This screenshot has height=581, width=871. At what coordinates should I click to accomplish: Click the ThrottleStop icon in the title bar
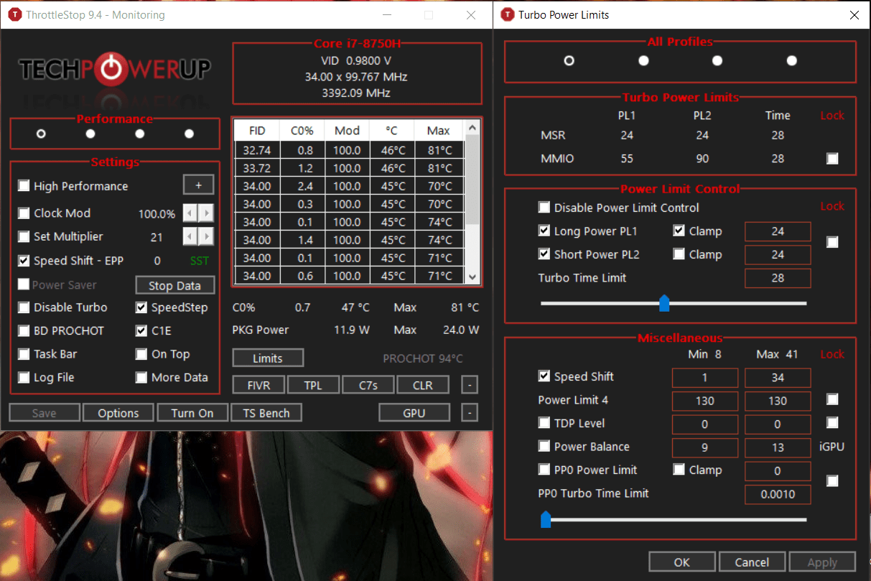tap(15, 14)
